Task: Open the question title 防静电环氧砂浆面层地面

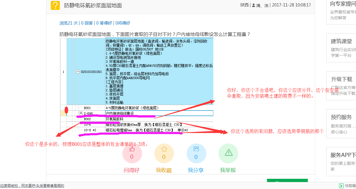Action: click(x=93, y=6)
